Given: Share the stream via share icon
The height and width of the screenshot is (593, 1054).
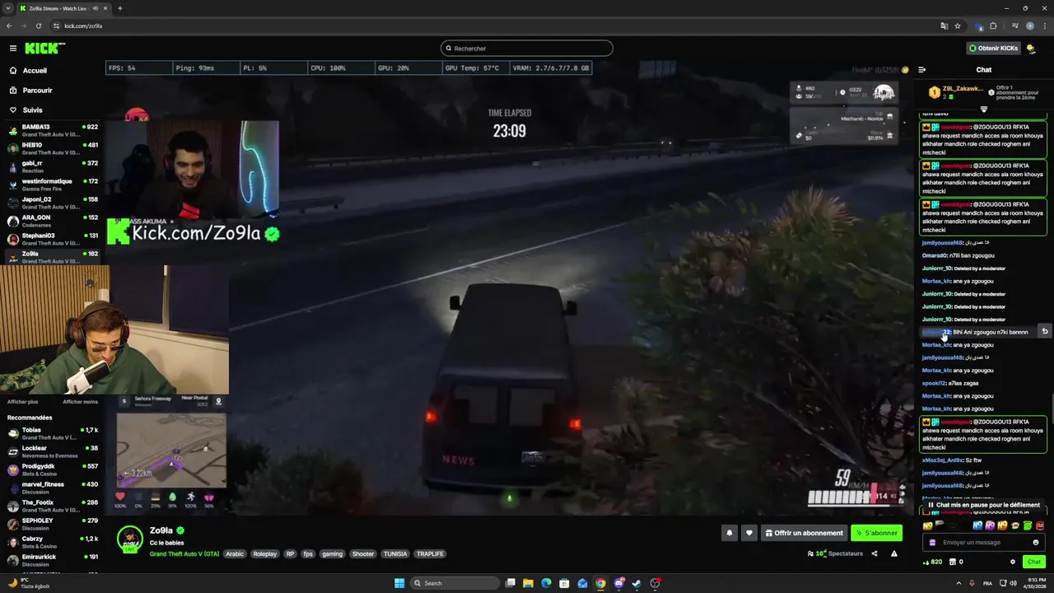Looking at the screenshot, I should pyautogui.click(x=874, y=553).
